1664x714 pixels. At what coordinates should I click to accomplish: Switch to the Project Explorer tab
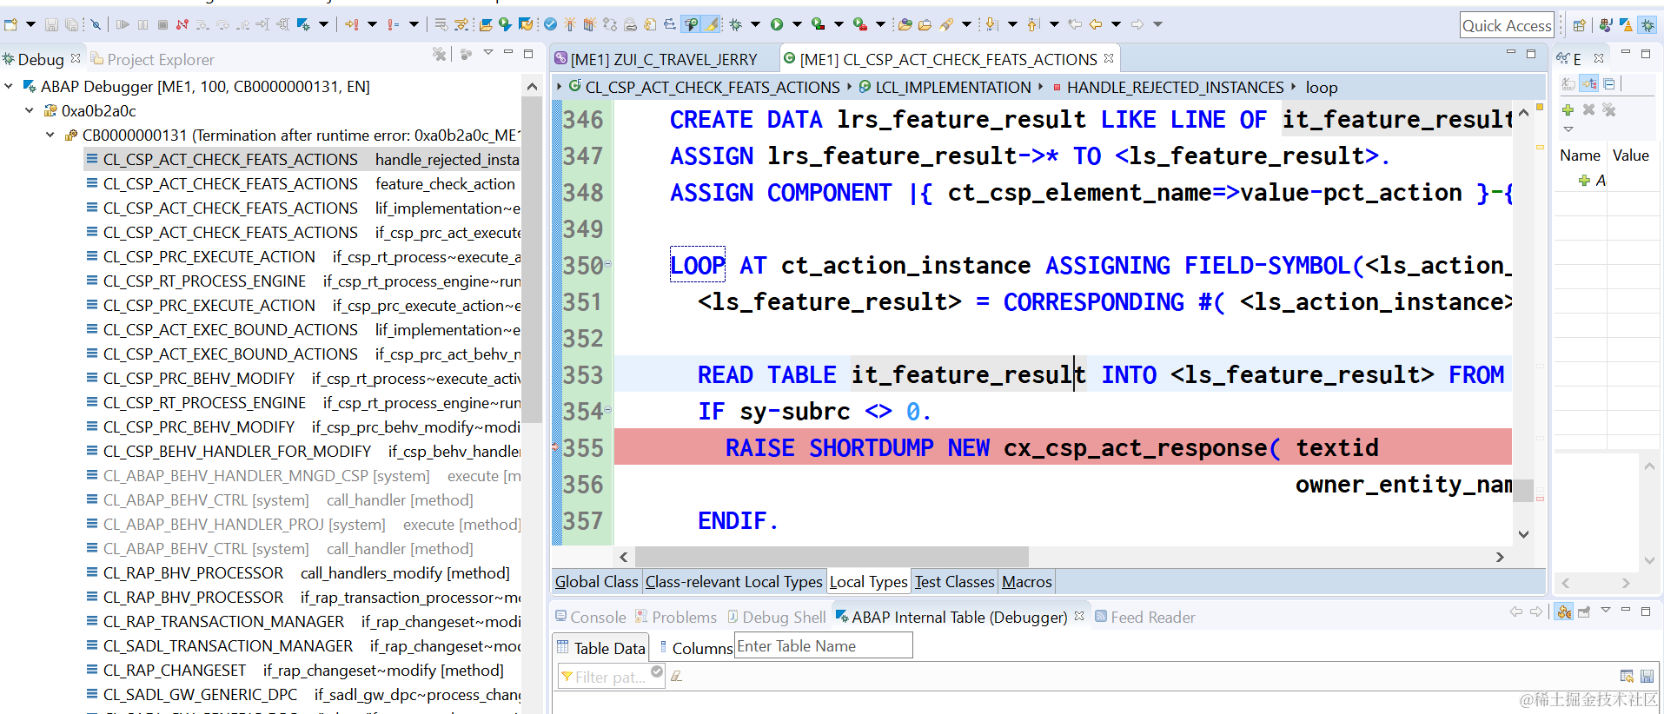(153, 59)
